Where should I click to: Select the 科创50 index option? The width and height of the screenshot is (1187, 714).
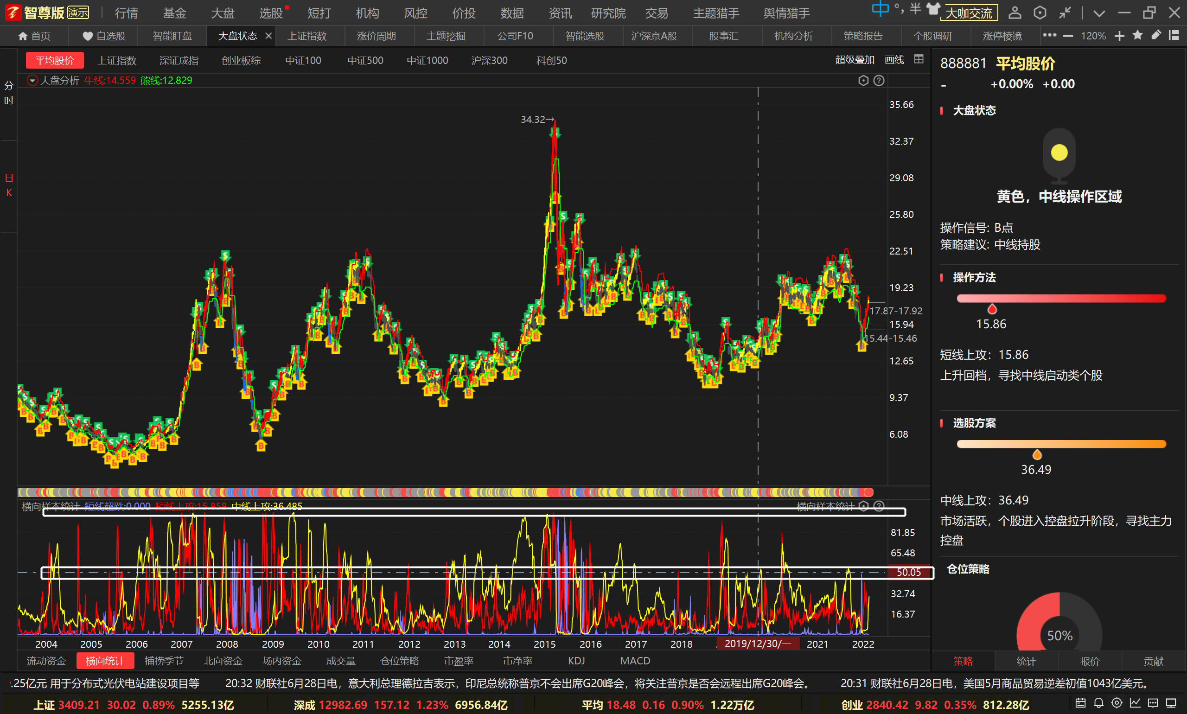pos(551,60)
